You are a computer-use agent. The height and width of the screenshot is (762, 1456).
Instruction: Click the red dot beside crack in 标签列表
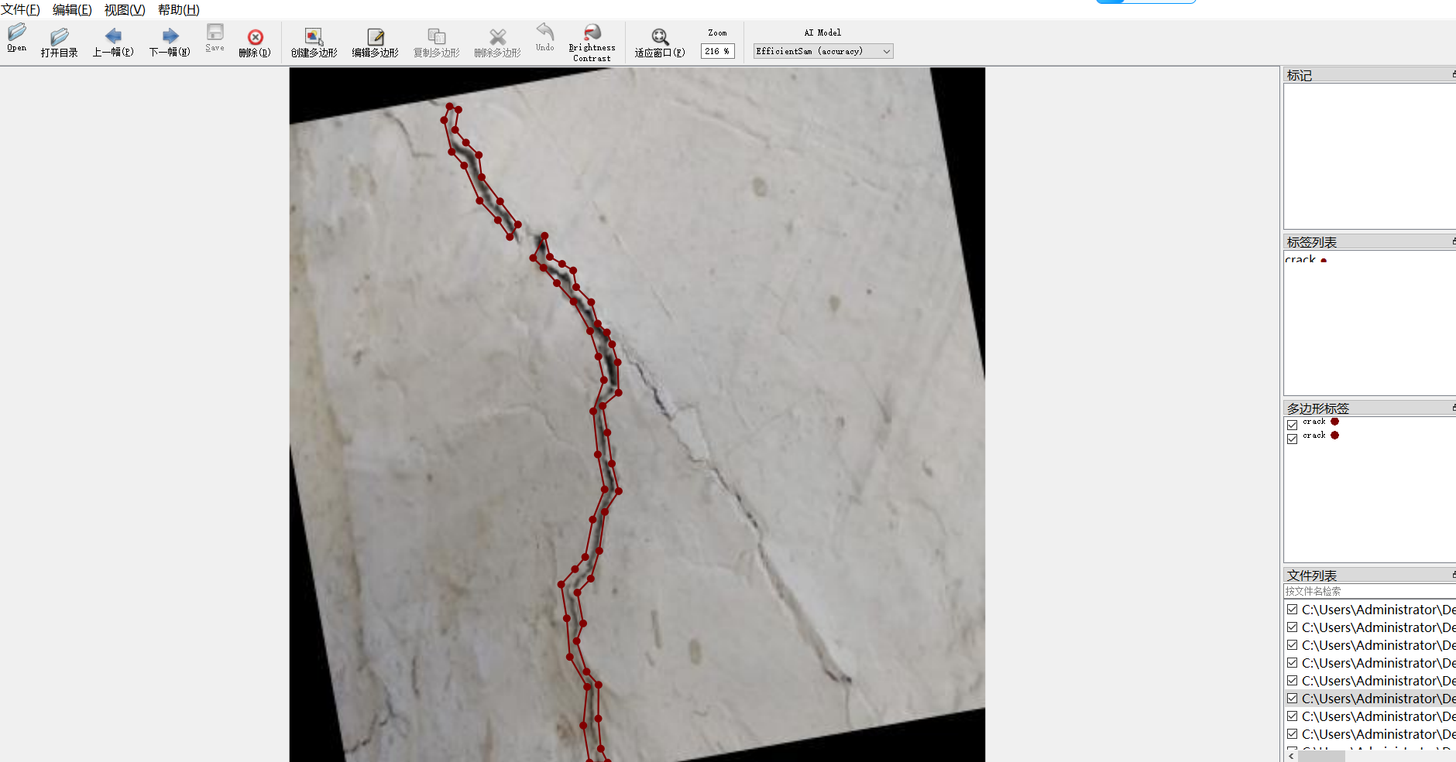[1324, 261]
